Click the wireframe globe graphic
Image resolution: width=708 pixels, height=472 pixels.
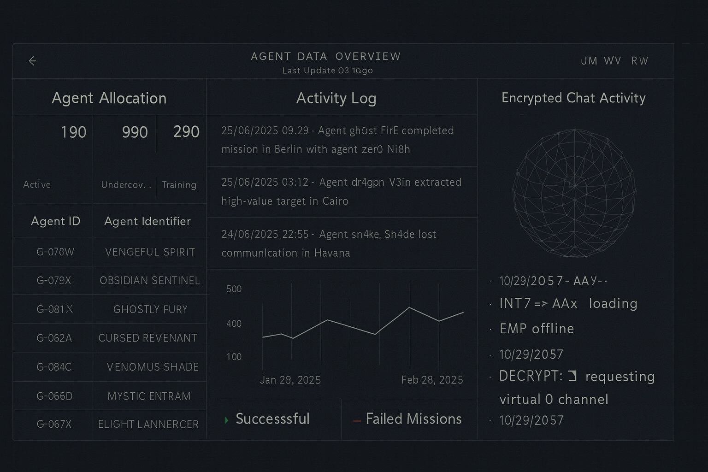pos(574,192)
